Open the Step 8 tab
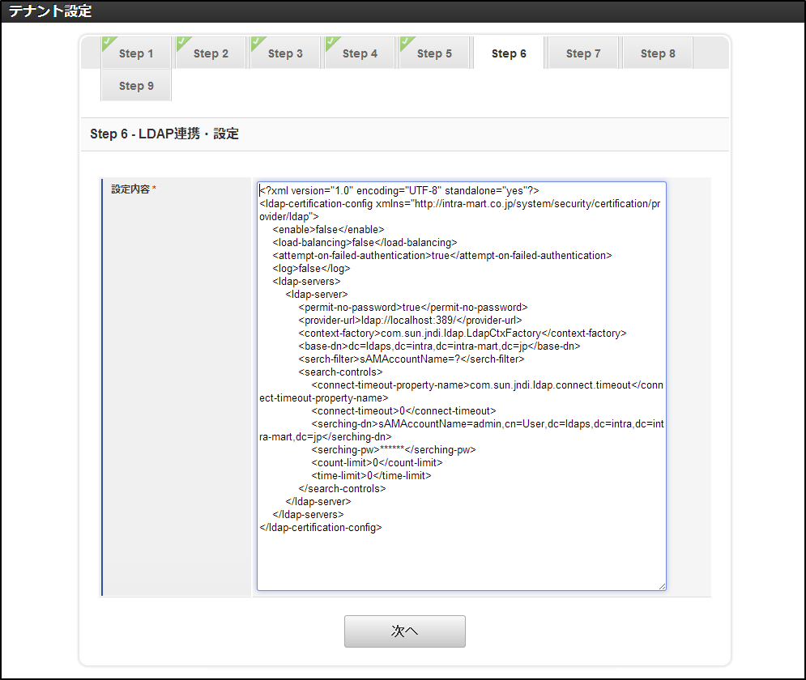The image size is (806, 680). click(658, 53)
